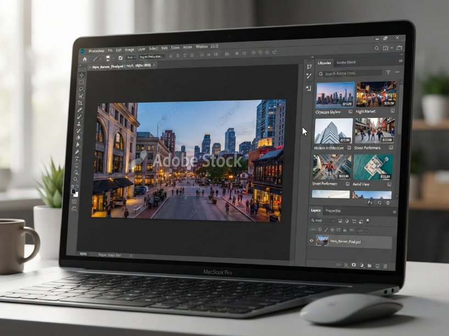The height and width of the screenshot is (336, 449).
Task: Click the Share icon in top bar
Action: (400, 48)
